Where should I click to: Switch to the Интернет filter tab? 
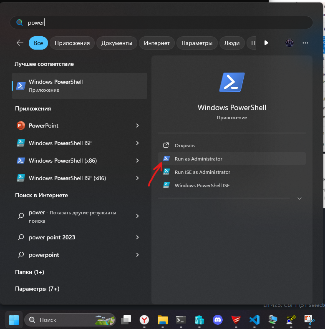click(157, 43)
